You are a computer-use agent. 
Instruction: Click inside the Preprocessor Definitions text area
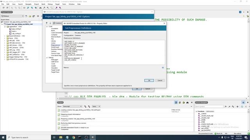[114, 52]
